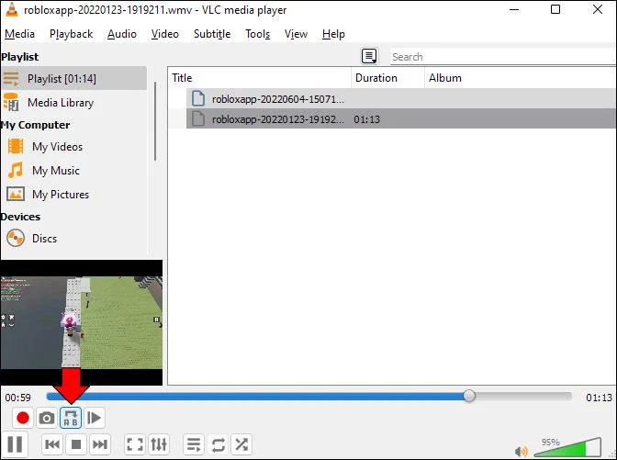
Task: Open the Media menu
Action: tap(19, 34)
